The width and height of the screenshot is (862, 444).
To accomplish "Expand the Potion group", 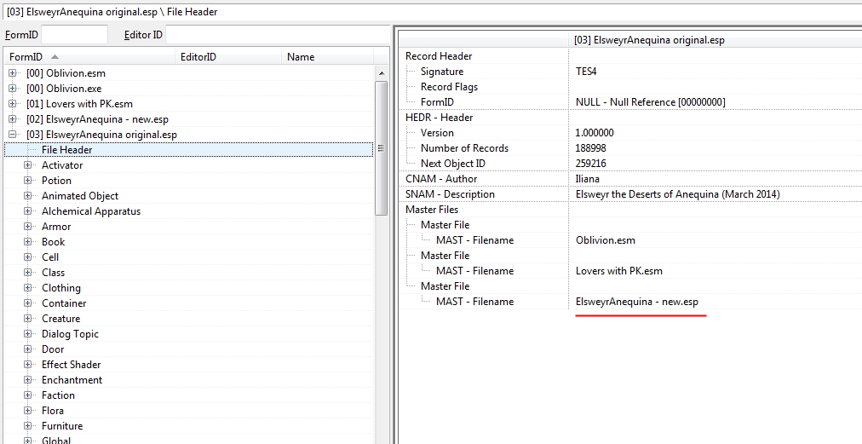I will (x=28, y=181).
